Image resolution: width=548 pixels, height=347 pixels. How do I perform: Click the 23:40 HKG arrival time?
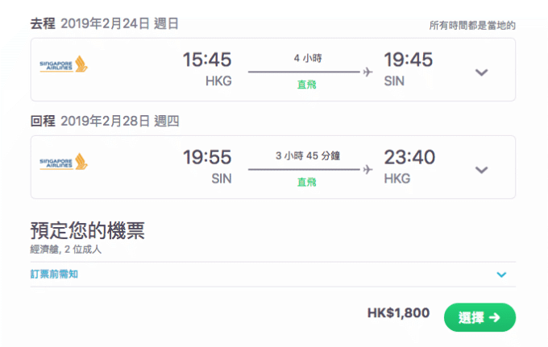(x=409, y=157)
